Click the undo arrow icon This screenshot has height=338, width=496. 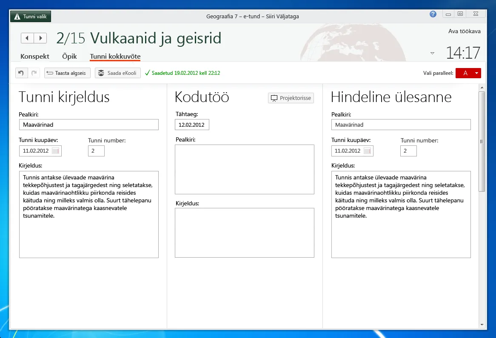pyautogui.click(x=21, y=73)
